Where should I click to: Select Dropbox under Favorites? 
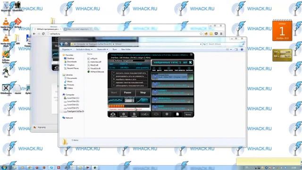point(69,65)
